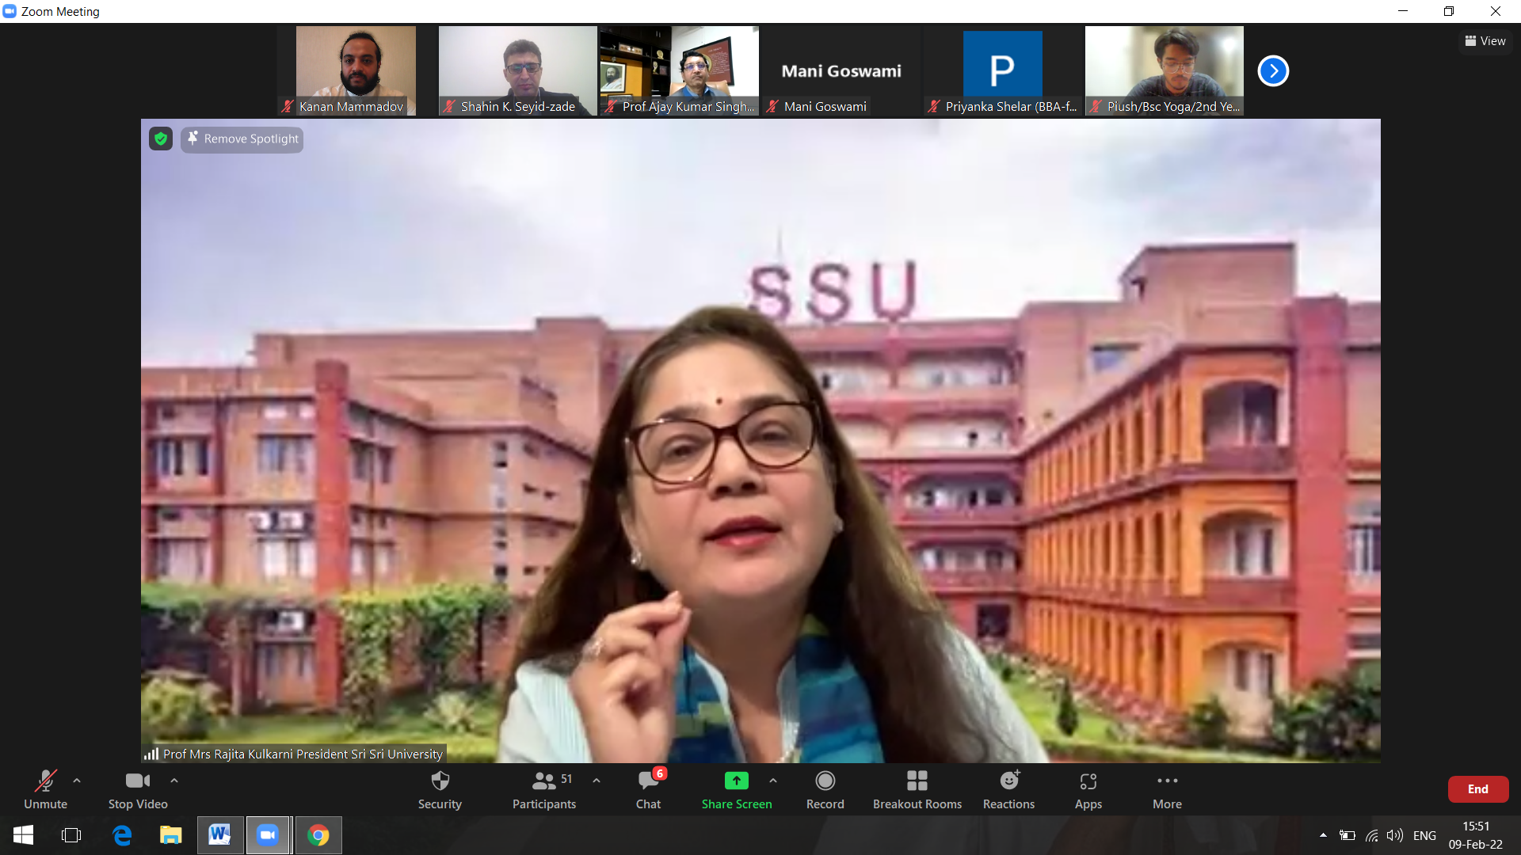Show next participants with blue arrow

[x=1273, y=71]
